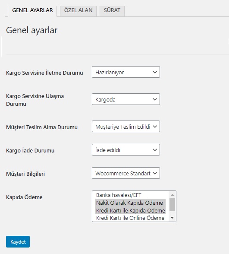The width and height of the screenshot is (229, 254).
Task: Click the listbox scroll up arrow
Action: (172, 195)
